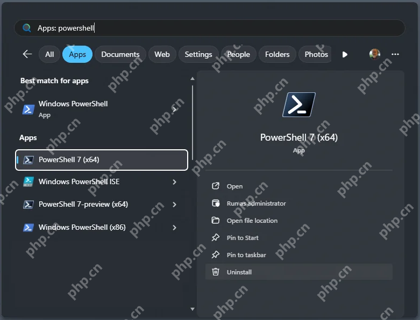Click the up arrow of the results scrollbar
The height and width of the screenshot is (320, 420).
[x=193, y=78]
